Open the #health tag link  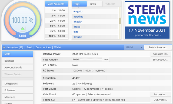78,22
